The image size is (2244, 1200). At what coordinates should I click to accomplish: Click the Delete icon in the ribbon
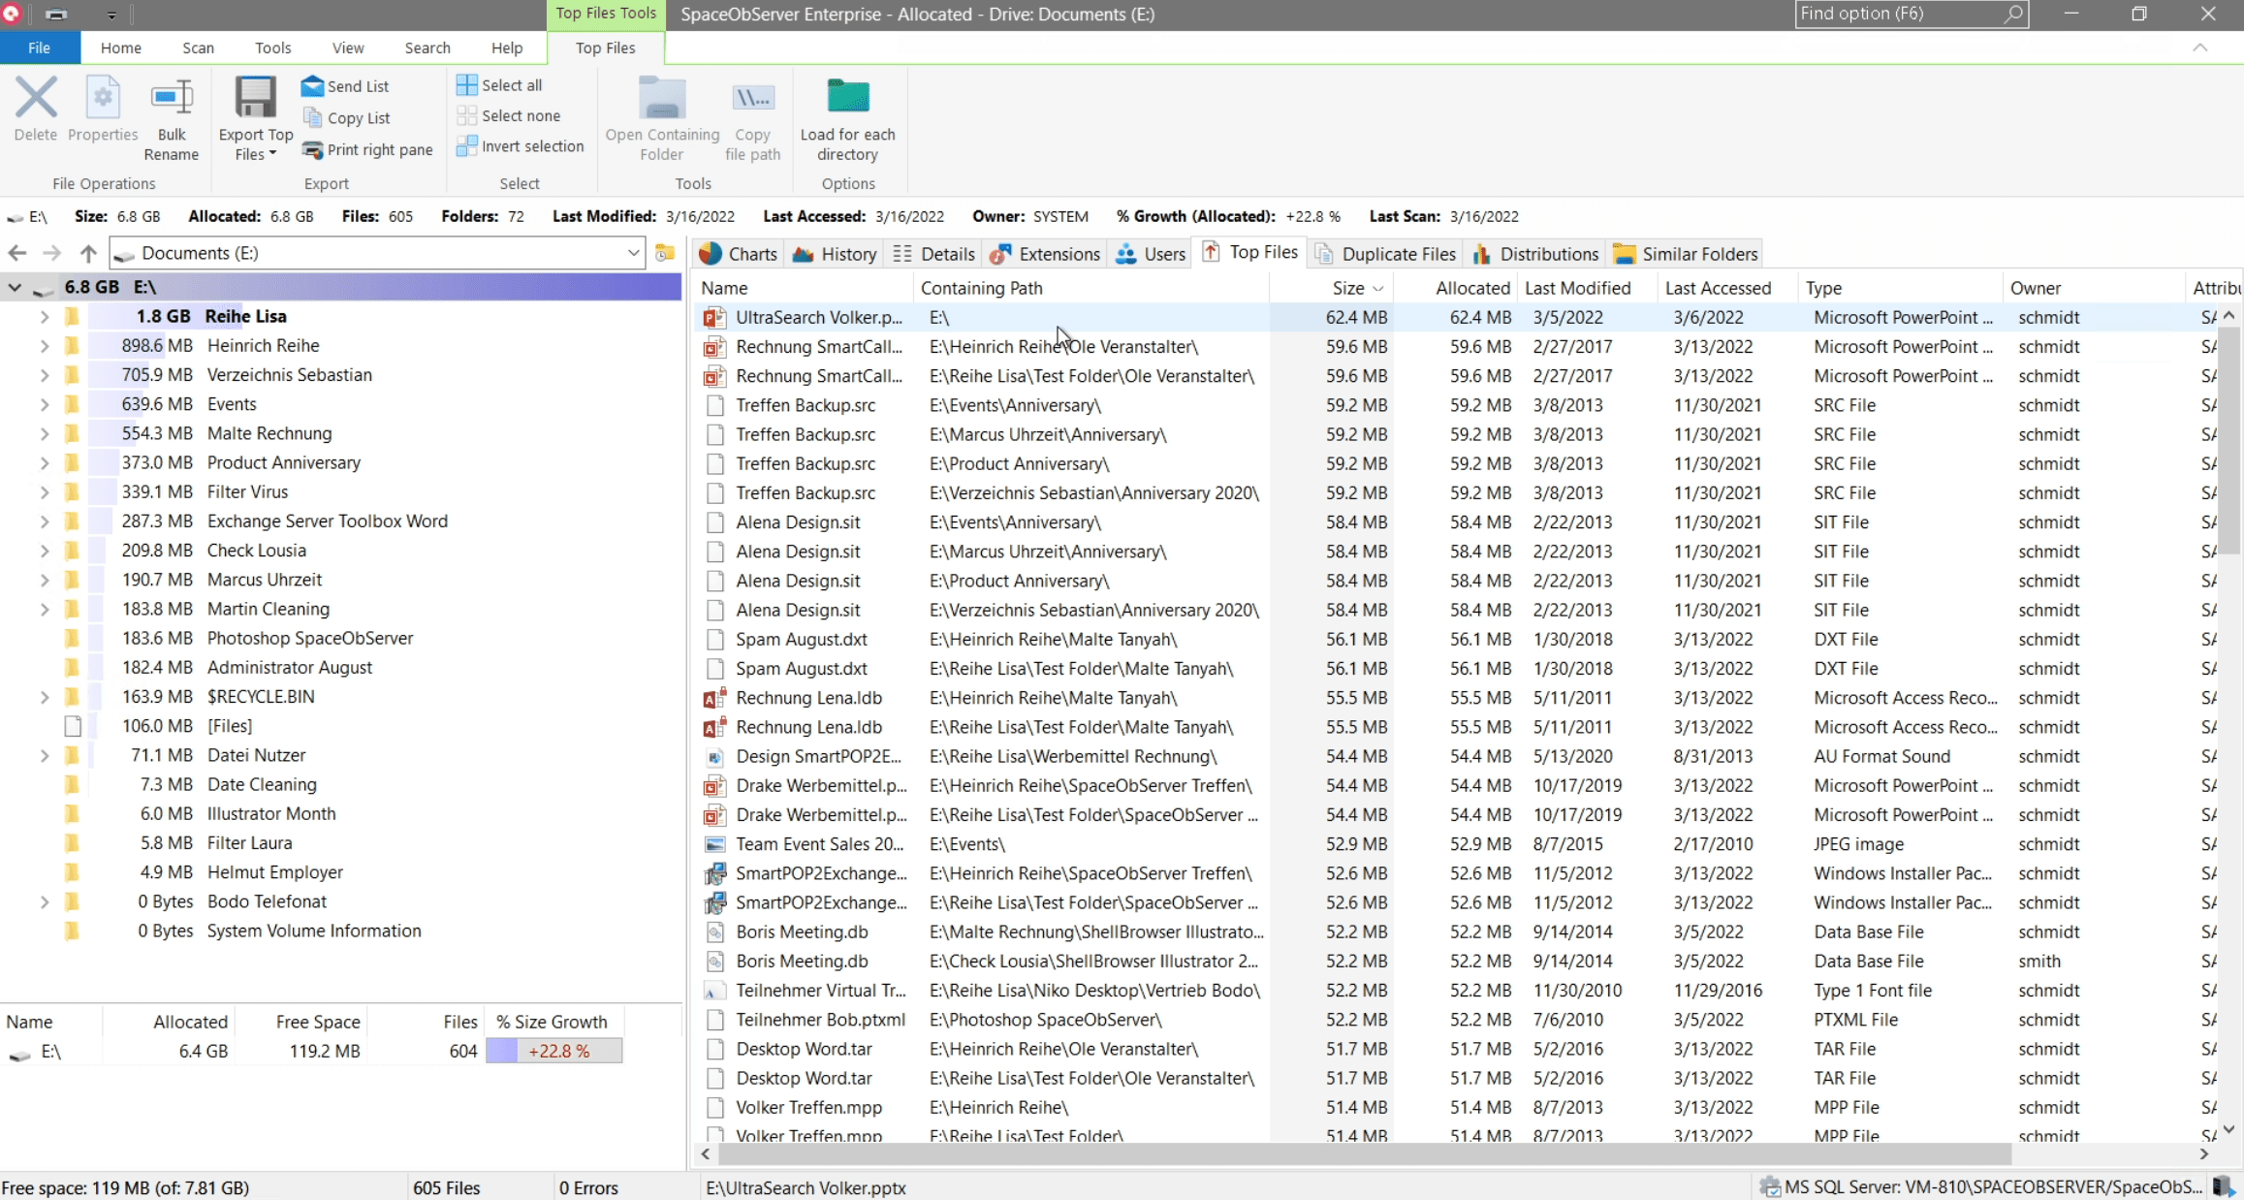point(36,99)
